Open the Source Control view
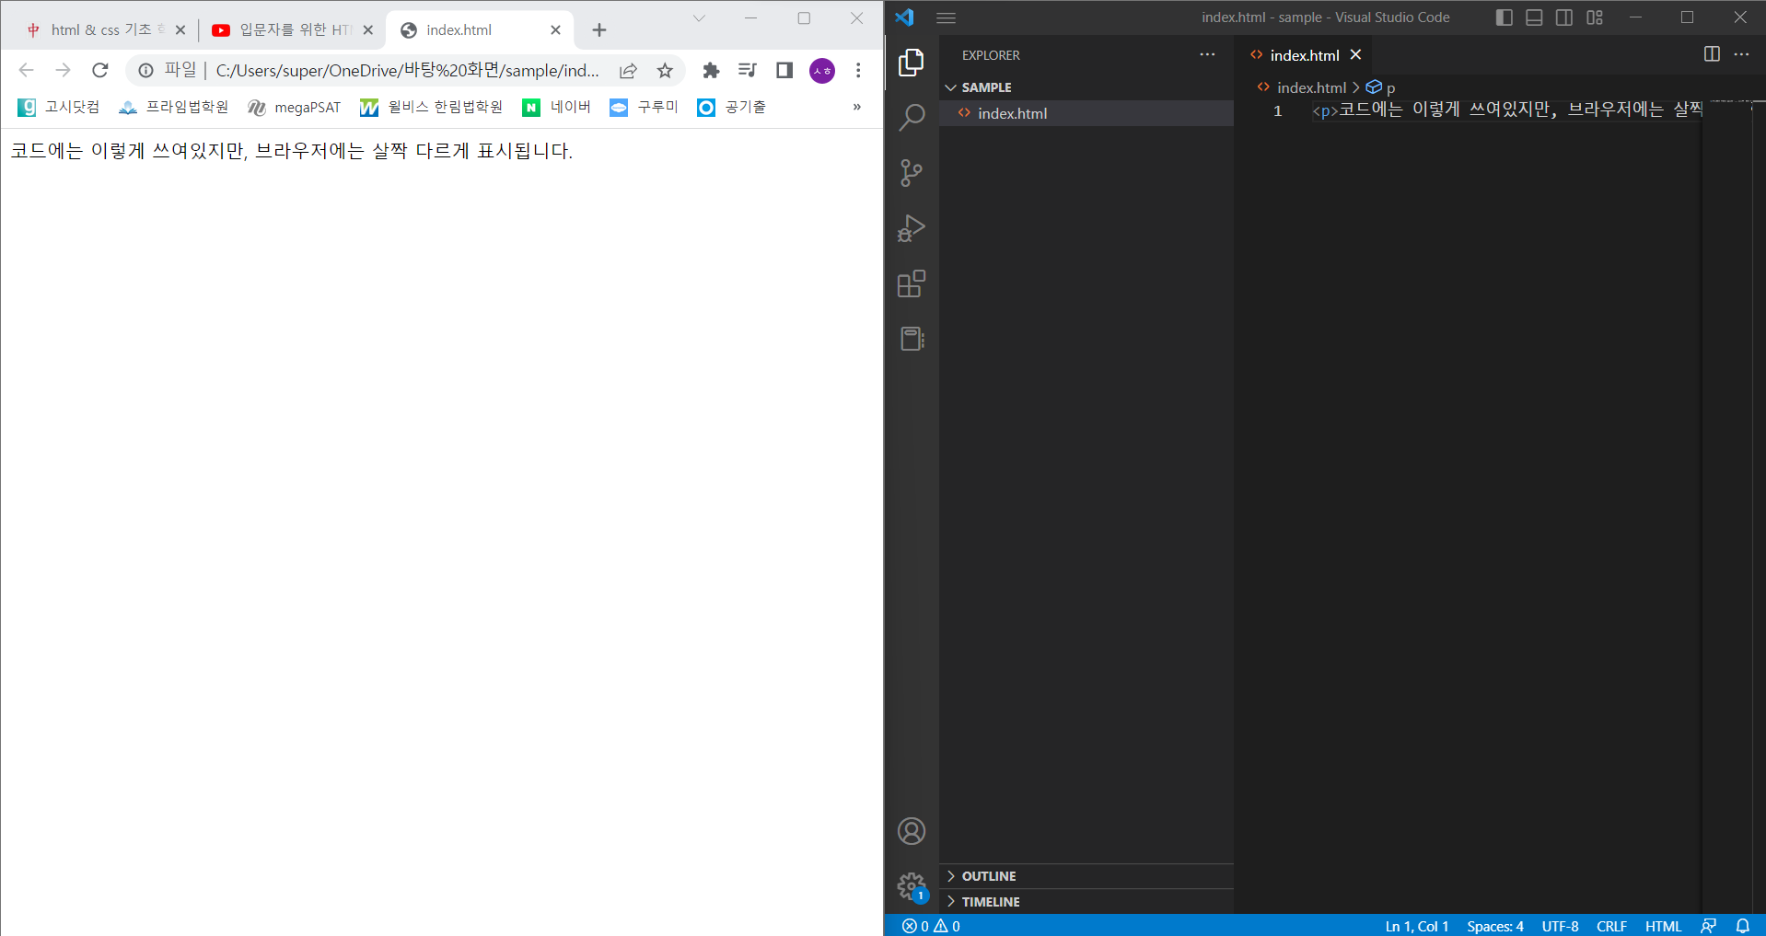This screenshot has width=1766, height=936. point(911,173)
